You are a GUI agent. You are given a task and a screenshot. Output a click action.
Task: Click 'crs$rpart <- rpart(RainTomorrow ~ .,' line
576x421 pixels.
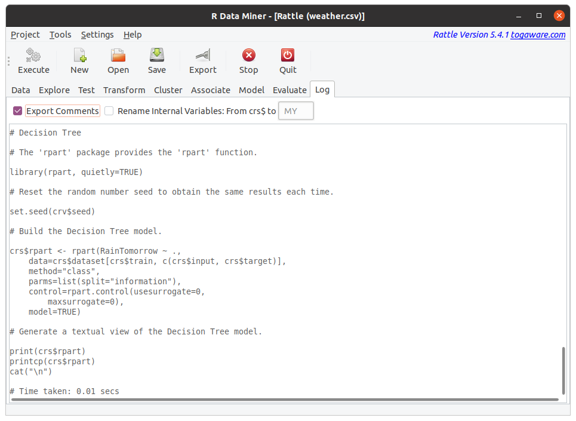coord(95,251)
